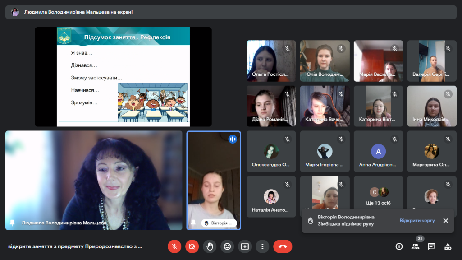The width and height of the screenshot is (462, 260).
Task: Open the activities icon
Action: (x=448, y=246)
